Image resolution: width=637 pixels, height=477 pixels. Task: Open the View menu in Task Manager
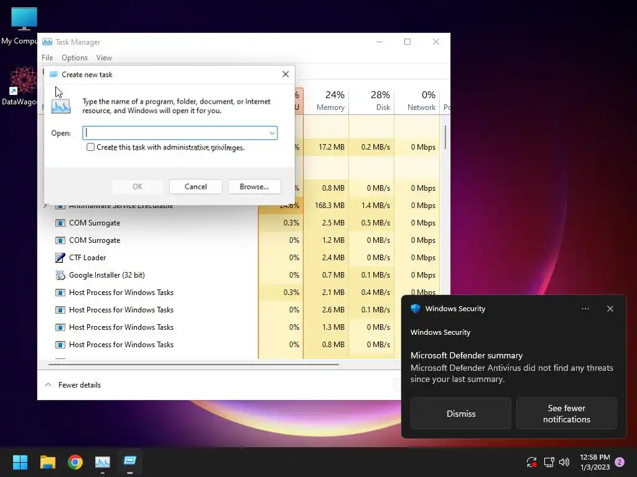(x=104, y=58)
